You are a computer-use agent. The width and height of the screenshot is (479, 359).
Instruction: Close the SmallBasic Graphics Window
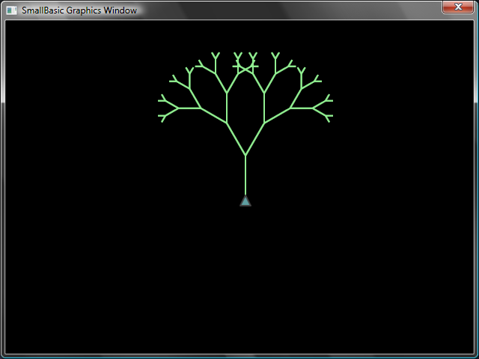coord(457,7)
